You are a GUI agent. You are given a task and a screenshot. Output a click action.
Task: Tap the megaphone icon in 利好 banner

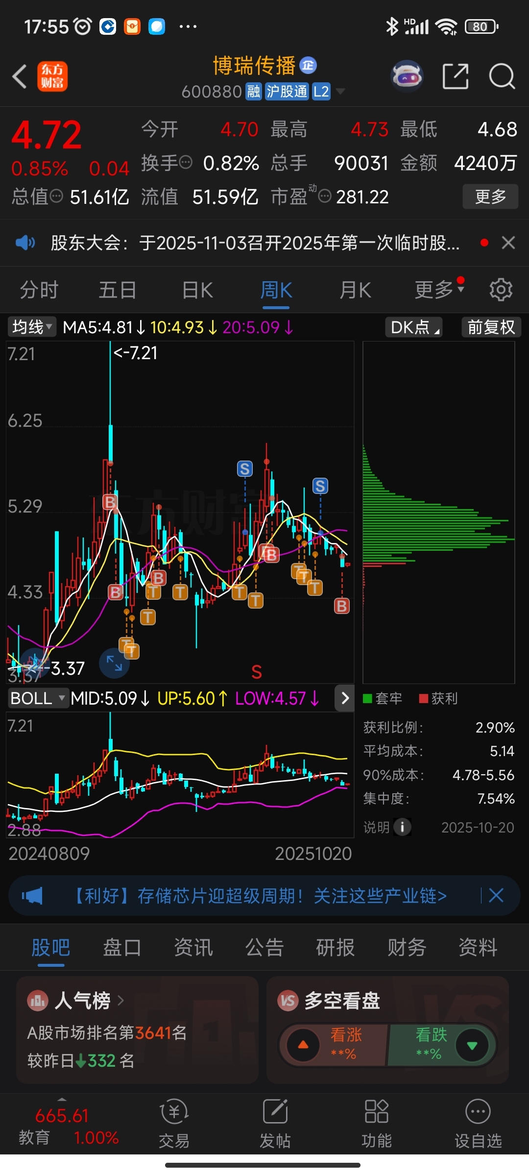point(32,896)
